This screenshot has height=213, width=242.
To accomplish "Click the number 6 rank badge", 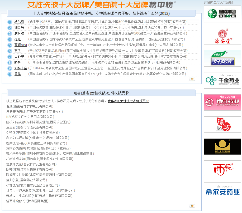I will coord(10,51).
